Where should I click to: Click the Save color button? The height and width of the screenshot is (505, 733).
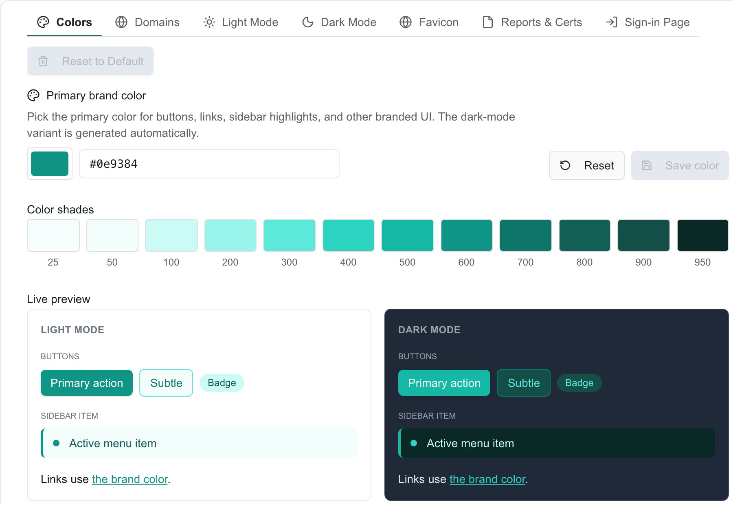point(680,165)
